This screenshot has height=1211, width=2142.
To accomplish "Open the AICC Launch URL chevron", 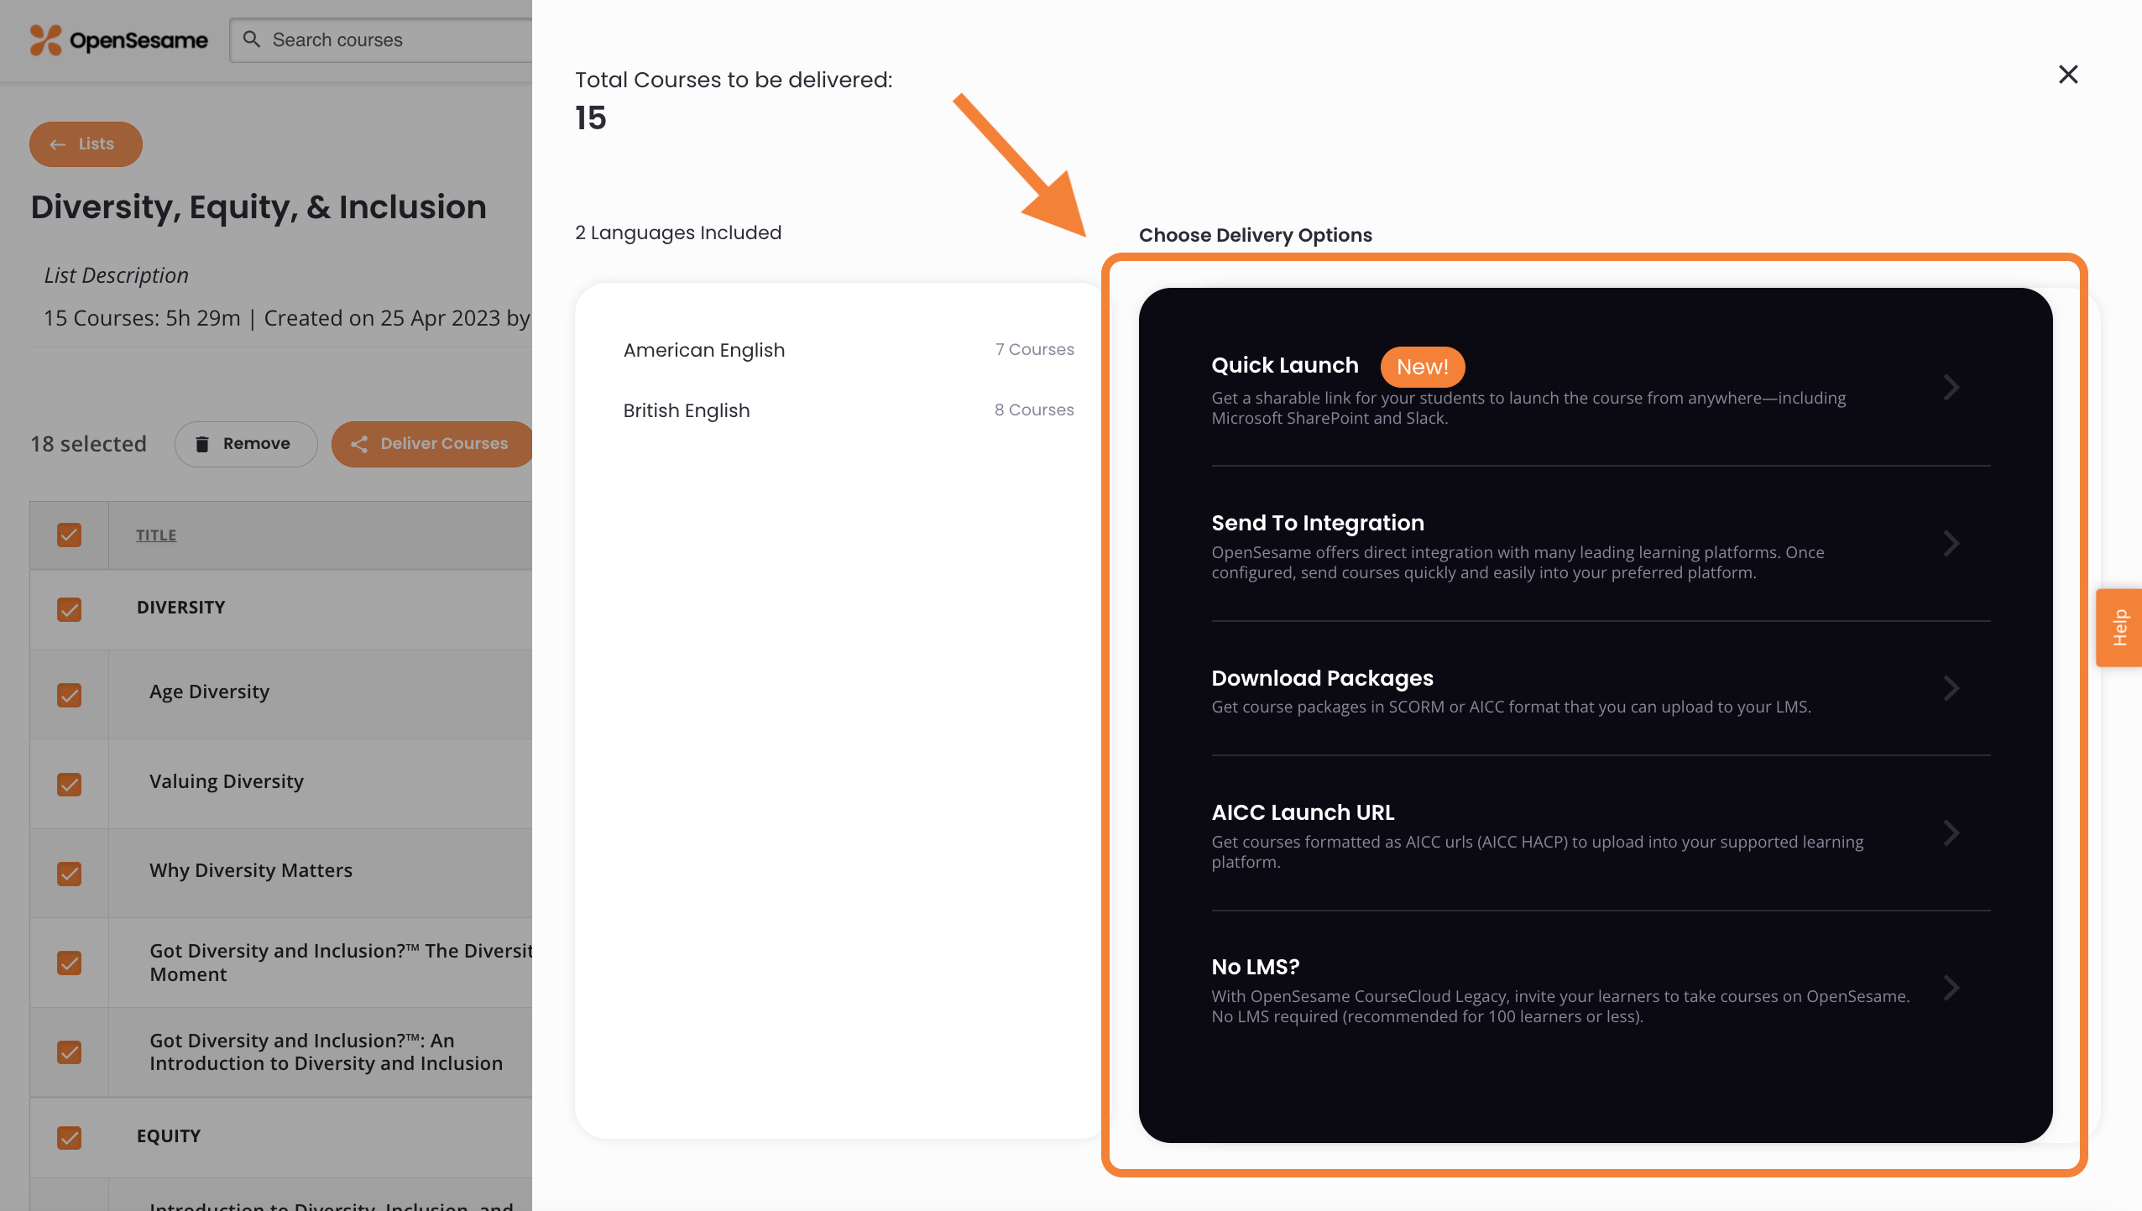I will (x=1951, y=833).
